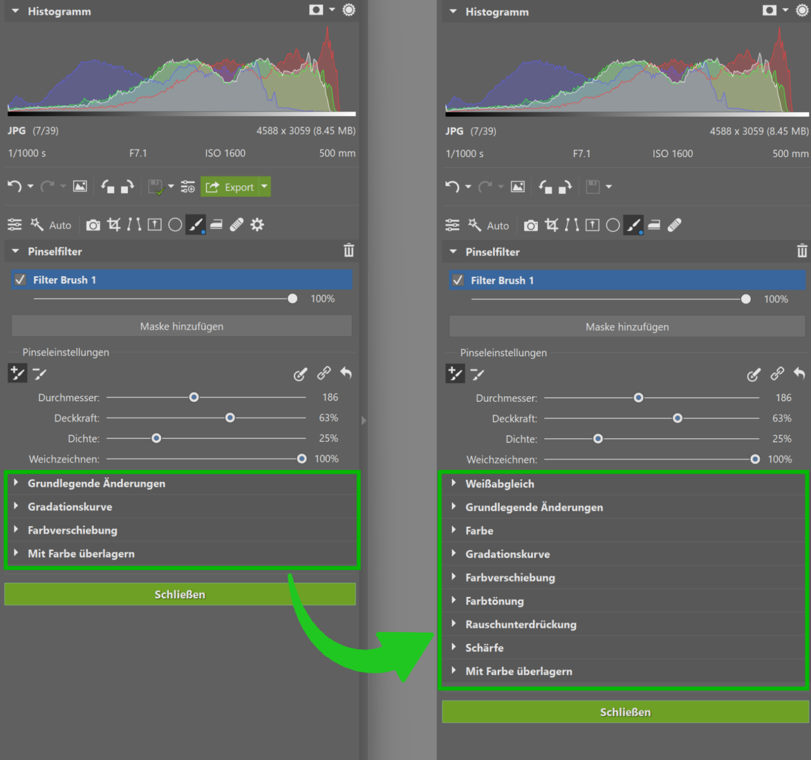
Task: Collapse the left Histogramm panel
Action: pos(15,11)
